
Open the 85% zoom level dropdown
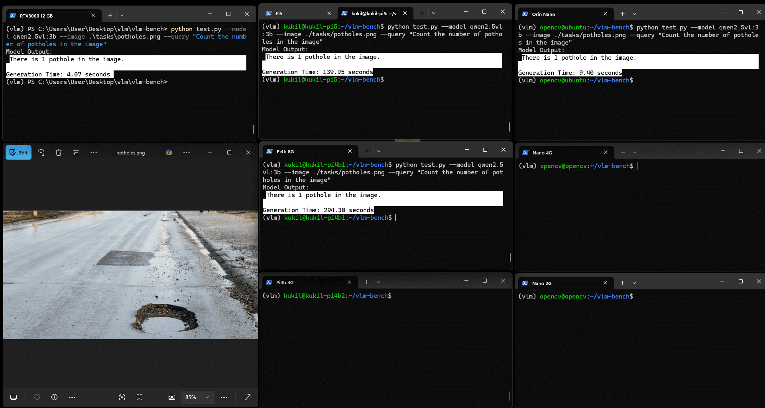(x=198, y=397)
